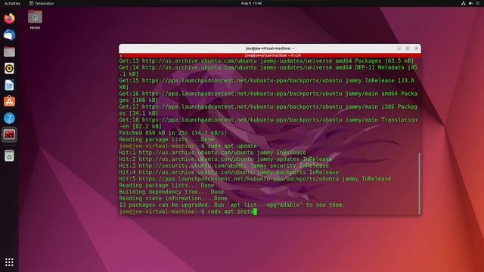484x272 pixels.
Task: Click the Hit:3 security.ubuntu.com line
Action: click(224, 165)
